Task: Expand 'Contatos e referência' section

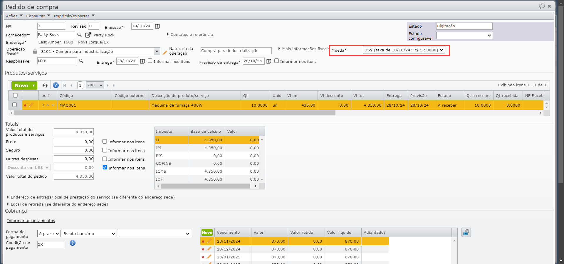Action: tap(190, 35)
